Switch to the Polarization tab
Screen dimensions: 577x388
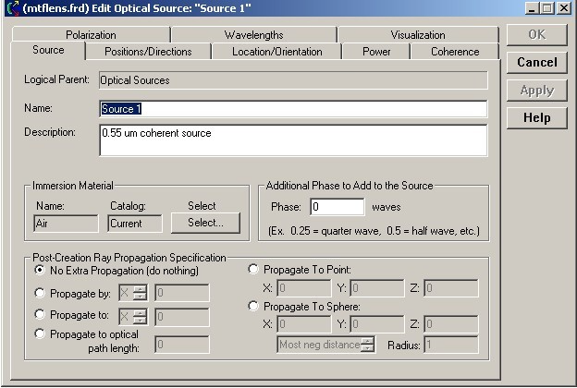pyautogui.click(x=91, y=35)
